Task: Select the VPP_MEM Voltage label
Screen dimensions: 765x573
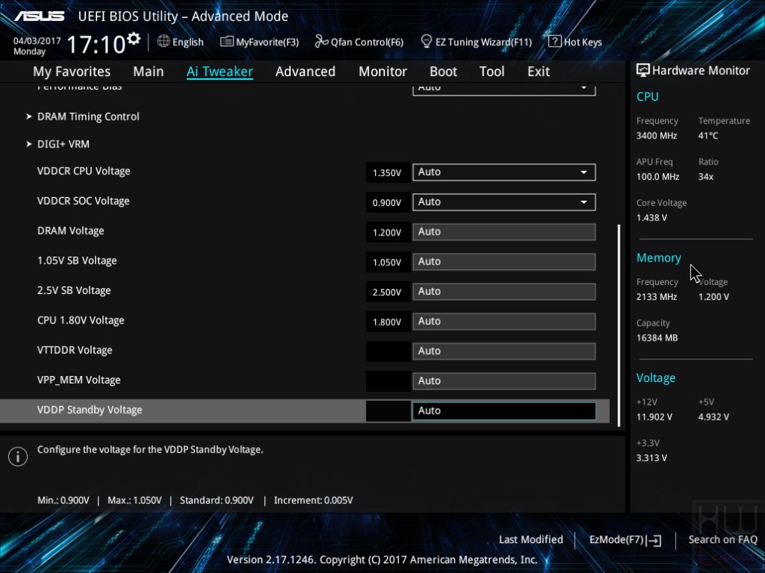Action: 79,380
